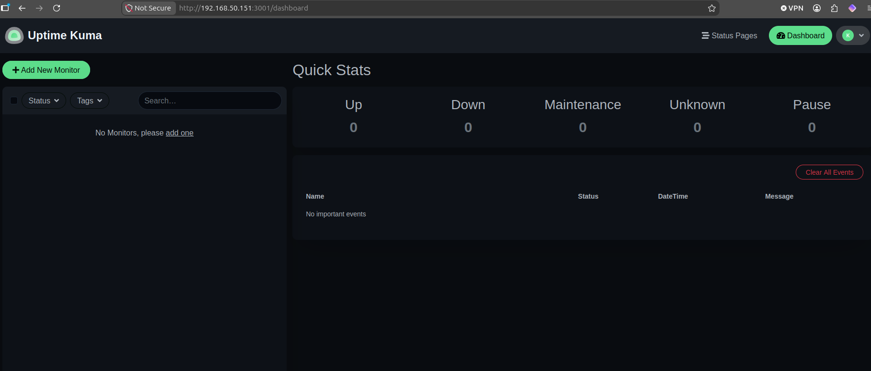Image resolution: width=871 pixels, height=371 pixels.
Task: Click the Add New Monitor button
Action: click(46, 70)
